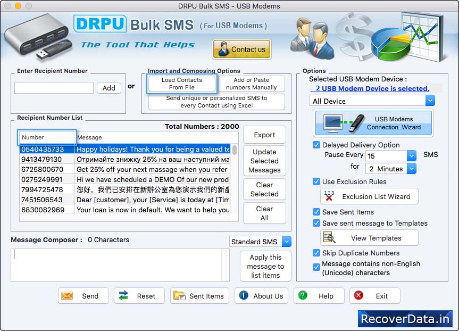
Task: Click the Export button
Action: (x=264, y=135)
